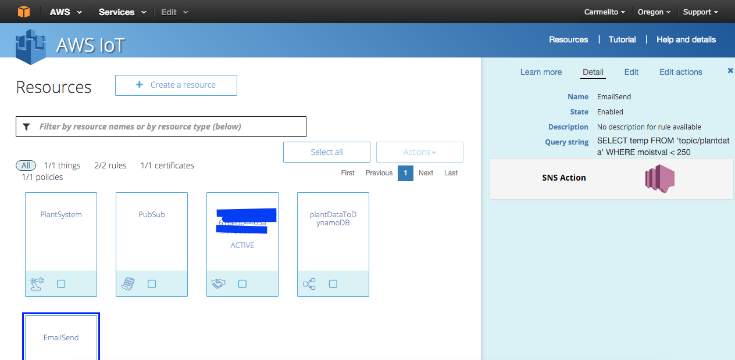Check the PlantSystem card checkbox
Screen dimensions: 735x360
(61, 284)
